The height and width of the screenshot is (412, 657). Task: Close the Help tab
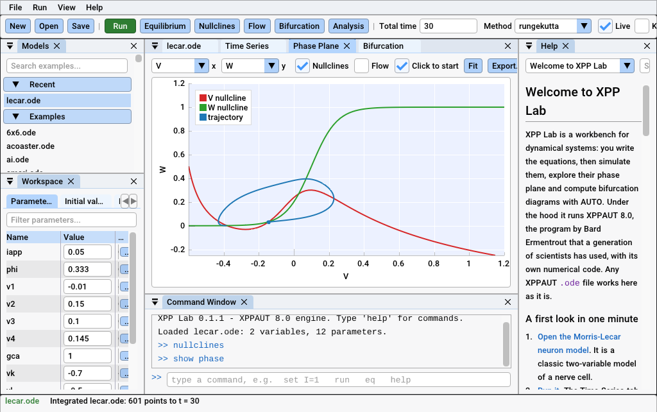pyautogui.click(x=566, y=46)
